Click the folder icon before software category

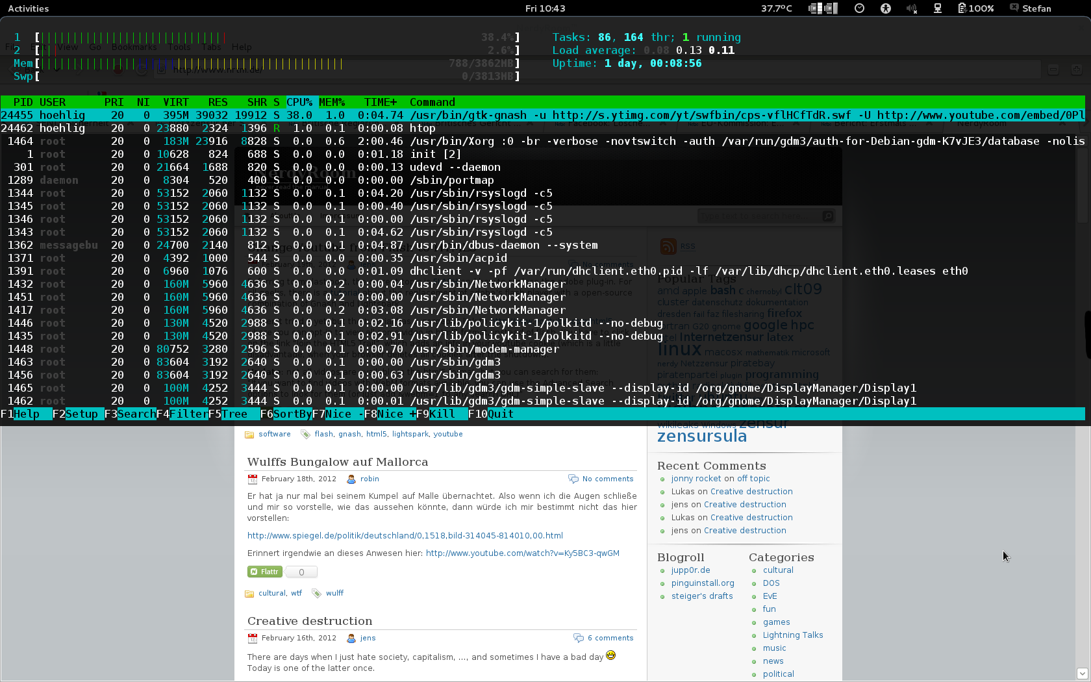pos(249,435)
